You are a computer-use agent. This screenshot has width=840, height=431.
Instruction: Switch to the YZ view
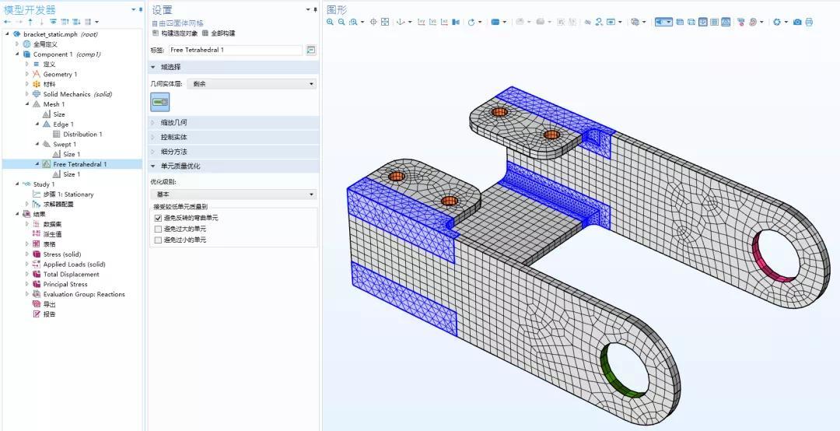click(x=433, y=22)
